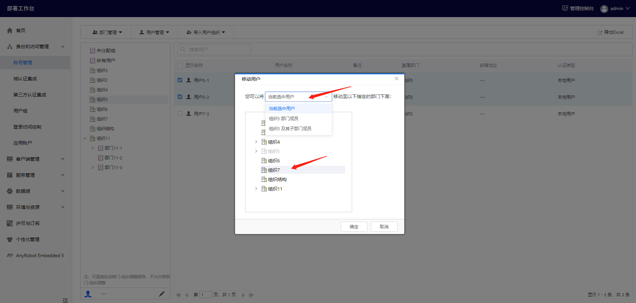Go to the next page with the pager arrow
Image resolution: width=636 pixels, height=303 pixels.
coord(243,295)
